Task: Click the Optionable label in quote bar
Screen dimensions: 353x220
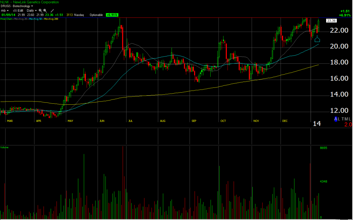Action: tap(96, 15)
